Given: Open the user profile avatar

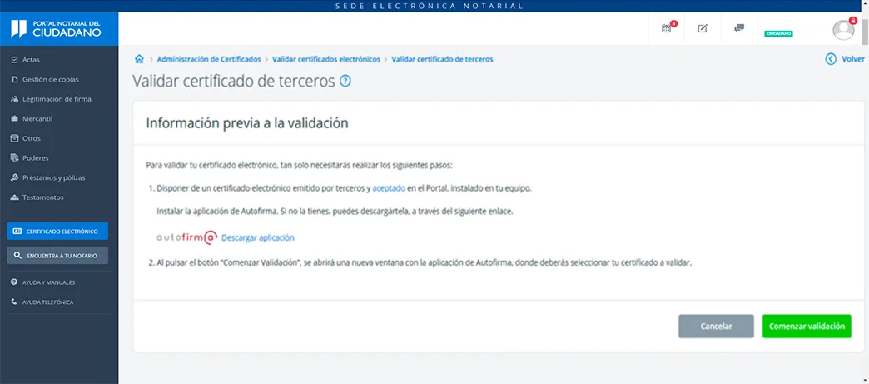Looking at the screenshot, I should [x=843, y=29].
